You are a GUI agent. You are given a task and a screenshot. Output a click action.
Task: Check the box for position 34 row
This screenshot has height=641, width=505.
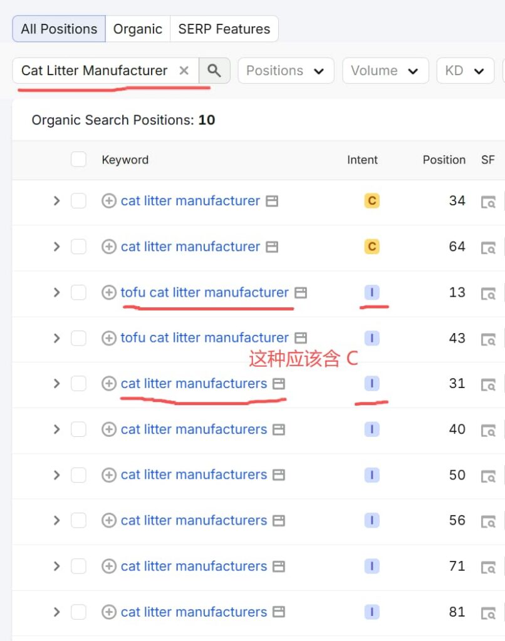[x=78, y=201]
